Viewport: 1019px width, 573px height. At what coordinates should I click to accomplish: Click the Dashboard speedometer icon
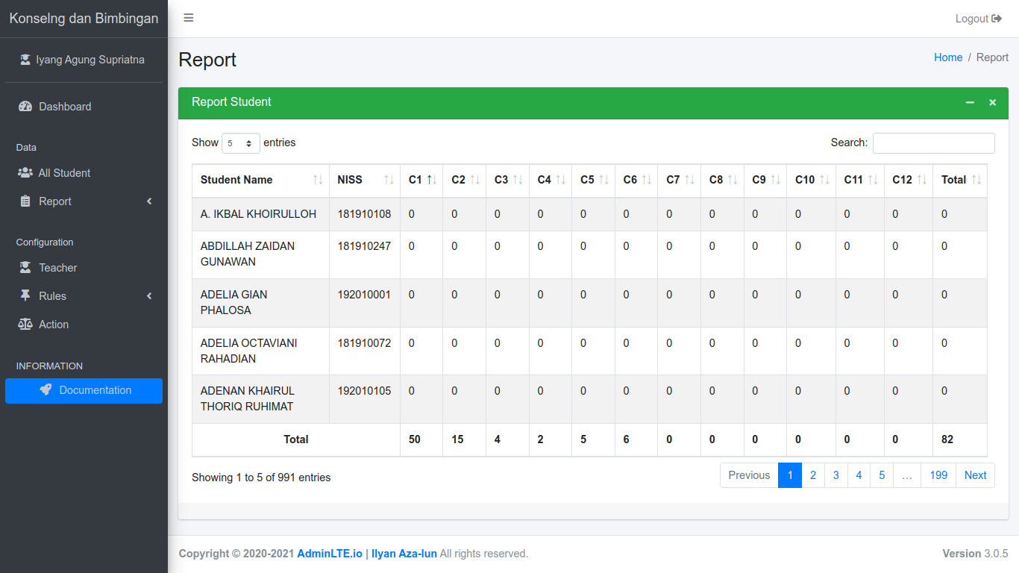25,107
